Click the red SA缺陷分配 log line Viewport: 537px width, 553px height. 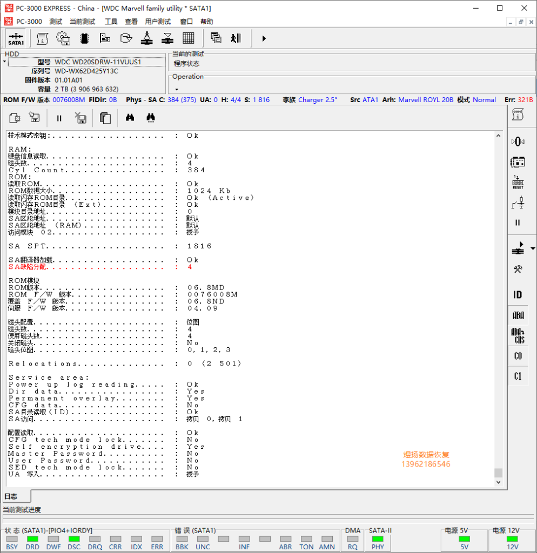click(x=100, y=267)
